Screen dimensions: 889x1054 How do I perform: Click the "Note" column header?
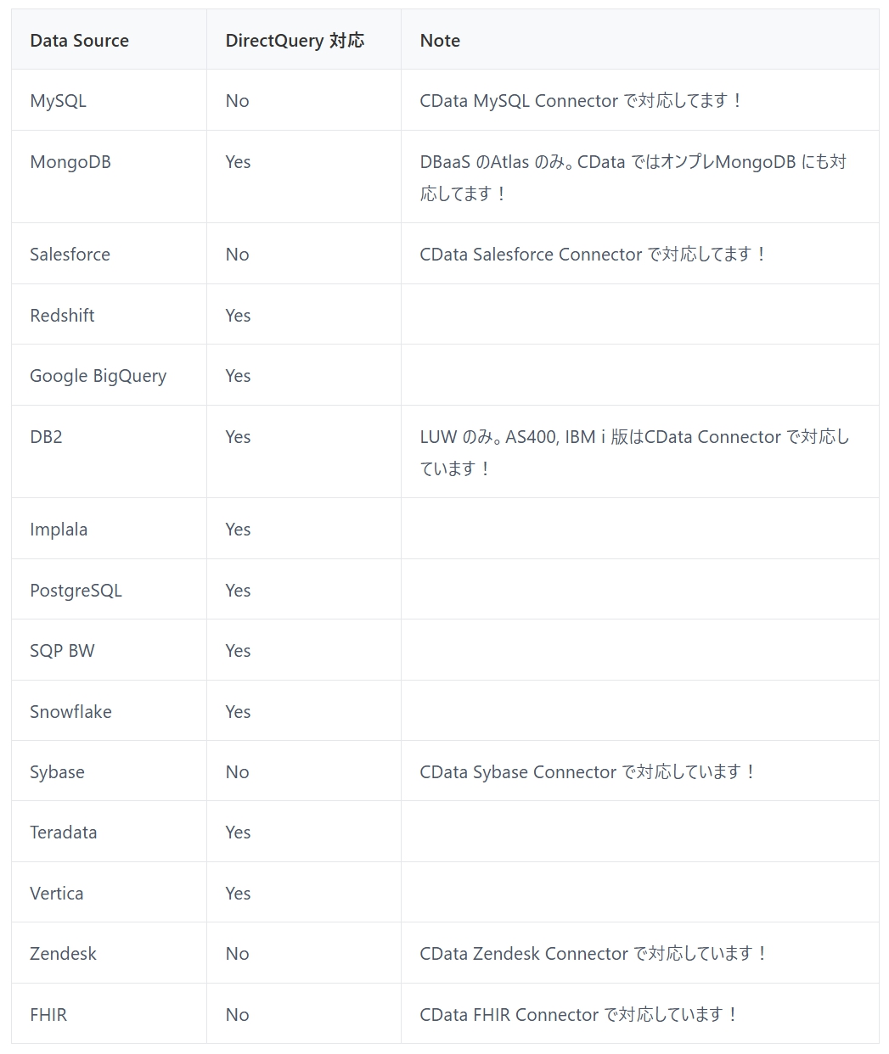[440, 41]
